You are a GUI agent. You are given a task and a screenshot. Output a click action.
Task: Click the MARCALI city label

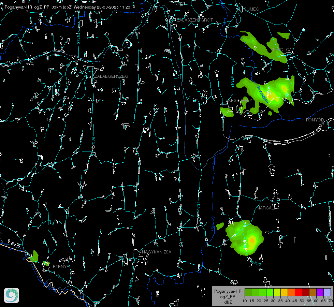pyautogui.click(x=266, y=208)
